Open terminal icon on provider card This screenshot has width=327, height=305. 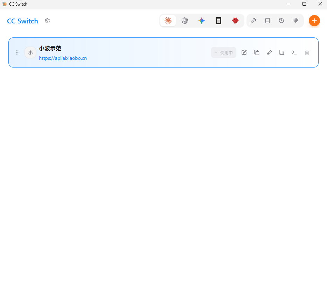point(294,52)
